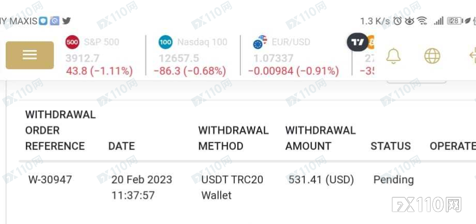Tap the Twitter bird status icon
Screen dimensions: 476x224
[66, 21]
